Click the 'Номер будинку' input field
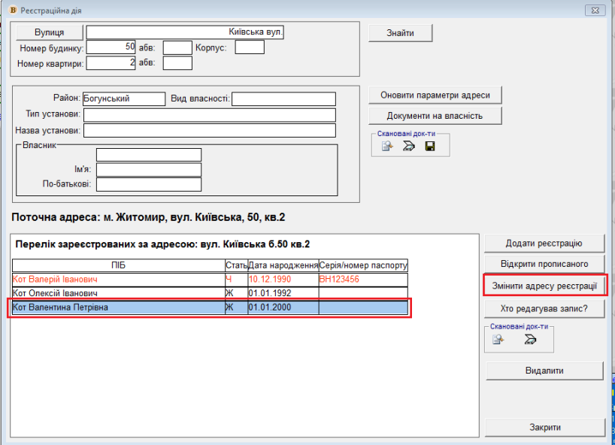This screenshot has width=615, height=445. (x=111, y=47)
